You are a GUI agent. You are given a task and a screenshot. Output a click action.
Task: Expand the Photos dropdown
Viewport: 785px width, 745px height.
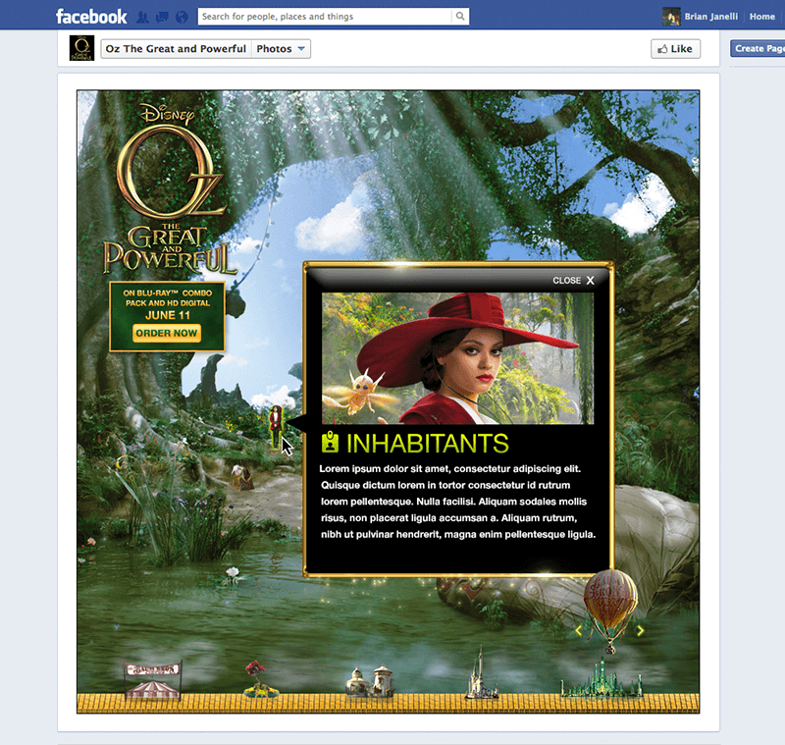pyautogui.click(x=281, y=48)
